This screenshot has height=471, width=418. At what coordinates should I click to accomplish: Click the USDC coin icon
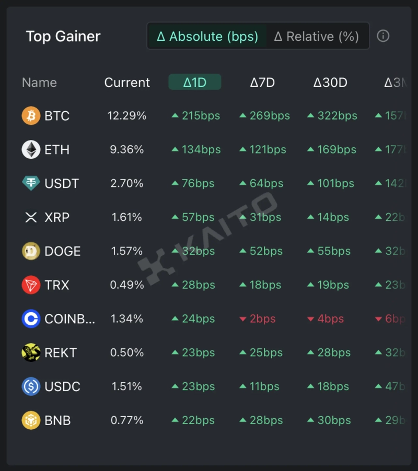tap(31, 386)
